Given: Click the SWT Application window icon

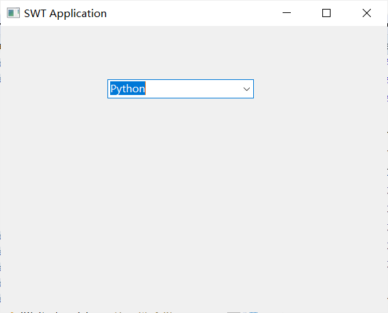Looking at the screenshot, I should click(x=13, y=13).
